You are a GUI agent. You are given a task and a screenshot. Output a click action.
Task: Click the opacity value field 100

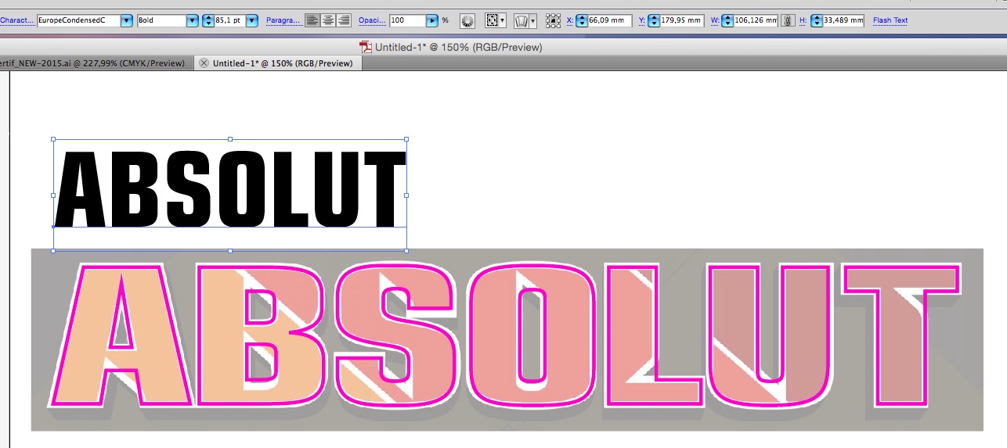pyautogui.click(x=407, y=20)
